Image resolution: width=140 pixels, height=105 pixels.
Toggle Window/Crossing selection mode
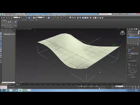27,18
